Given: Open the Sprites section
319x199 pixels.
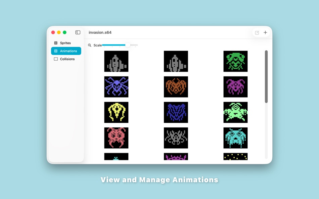Looking at the screenshot, I should pos(66,43).
